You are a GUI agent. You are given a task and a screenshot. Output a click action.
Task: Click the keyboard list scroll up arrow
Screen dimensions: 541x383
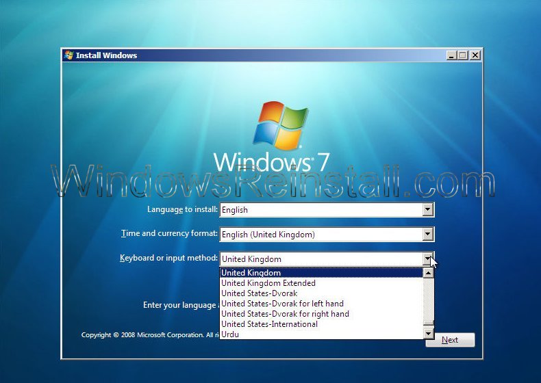(x=429, y=273)
